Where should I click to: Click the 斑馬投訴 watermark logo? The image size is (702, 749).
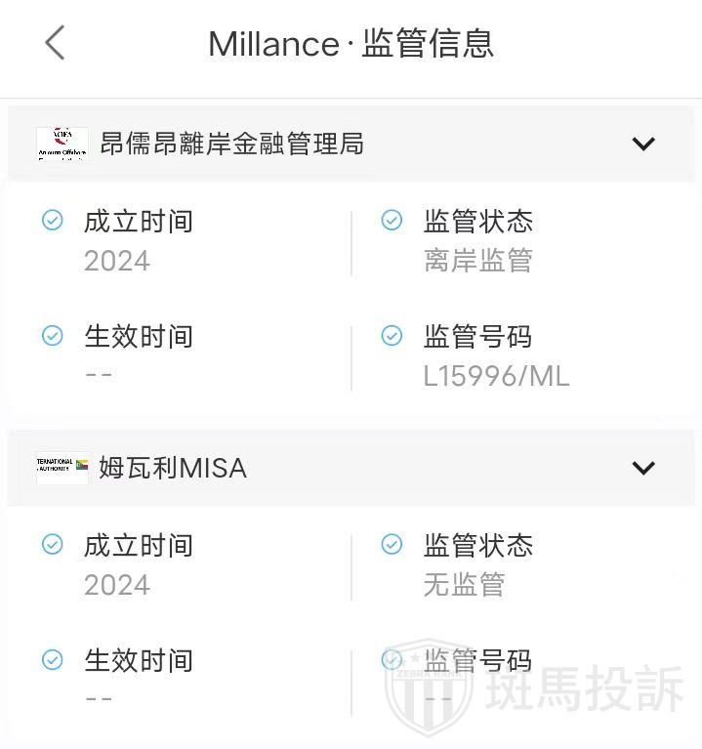(x=537, y=690)
